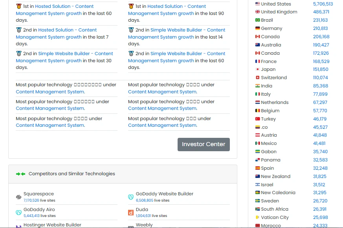Open GoDaddy Airo's 5,443,413 live sites link

click(x=31, y=216)
